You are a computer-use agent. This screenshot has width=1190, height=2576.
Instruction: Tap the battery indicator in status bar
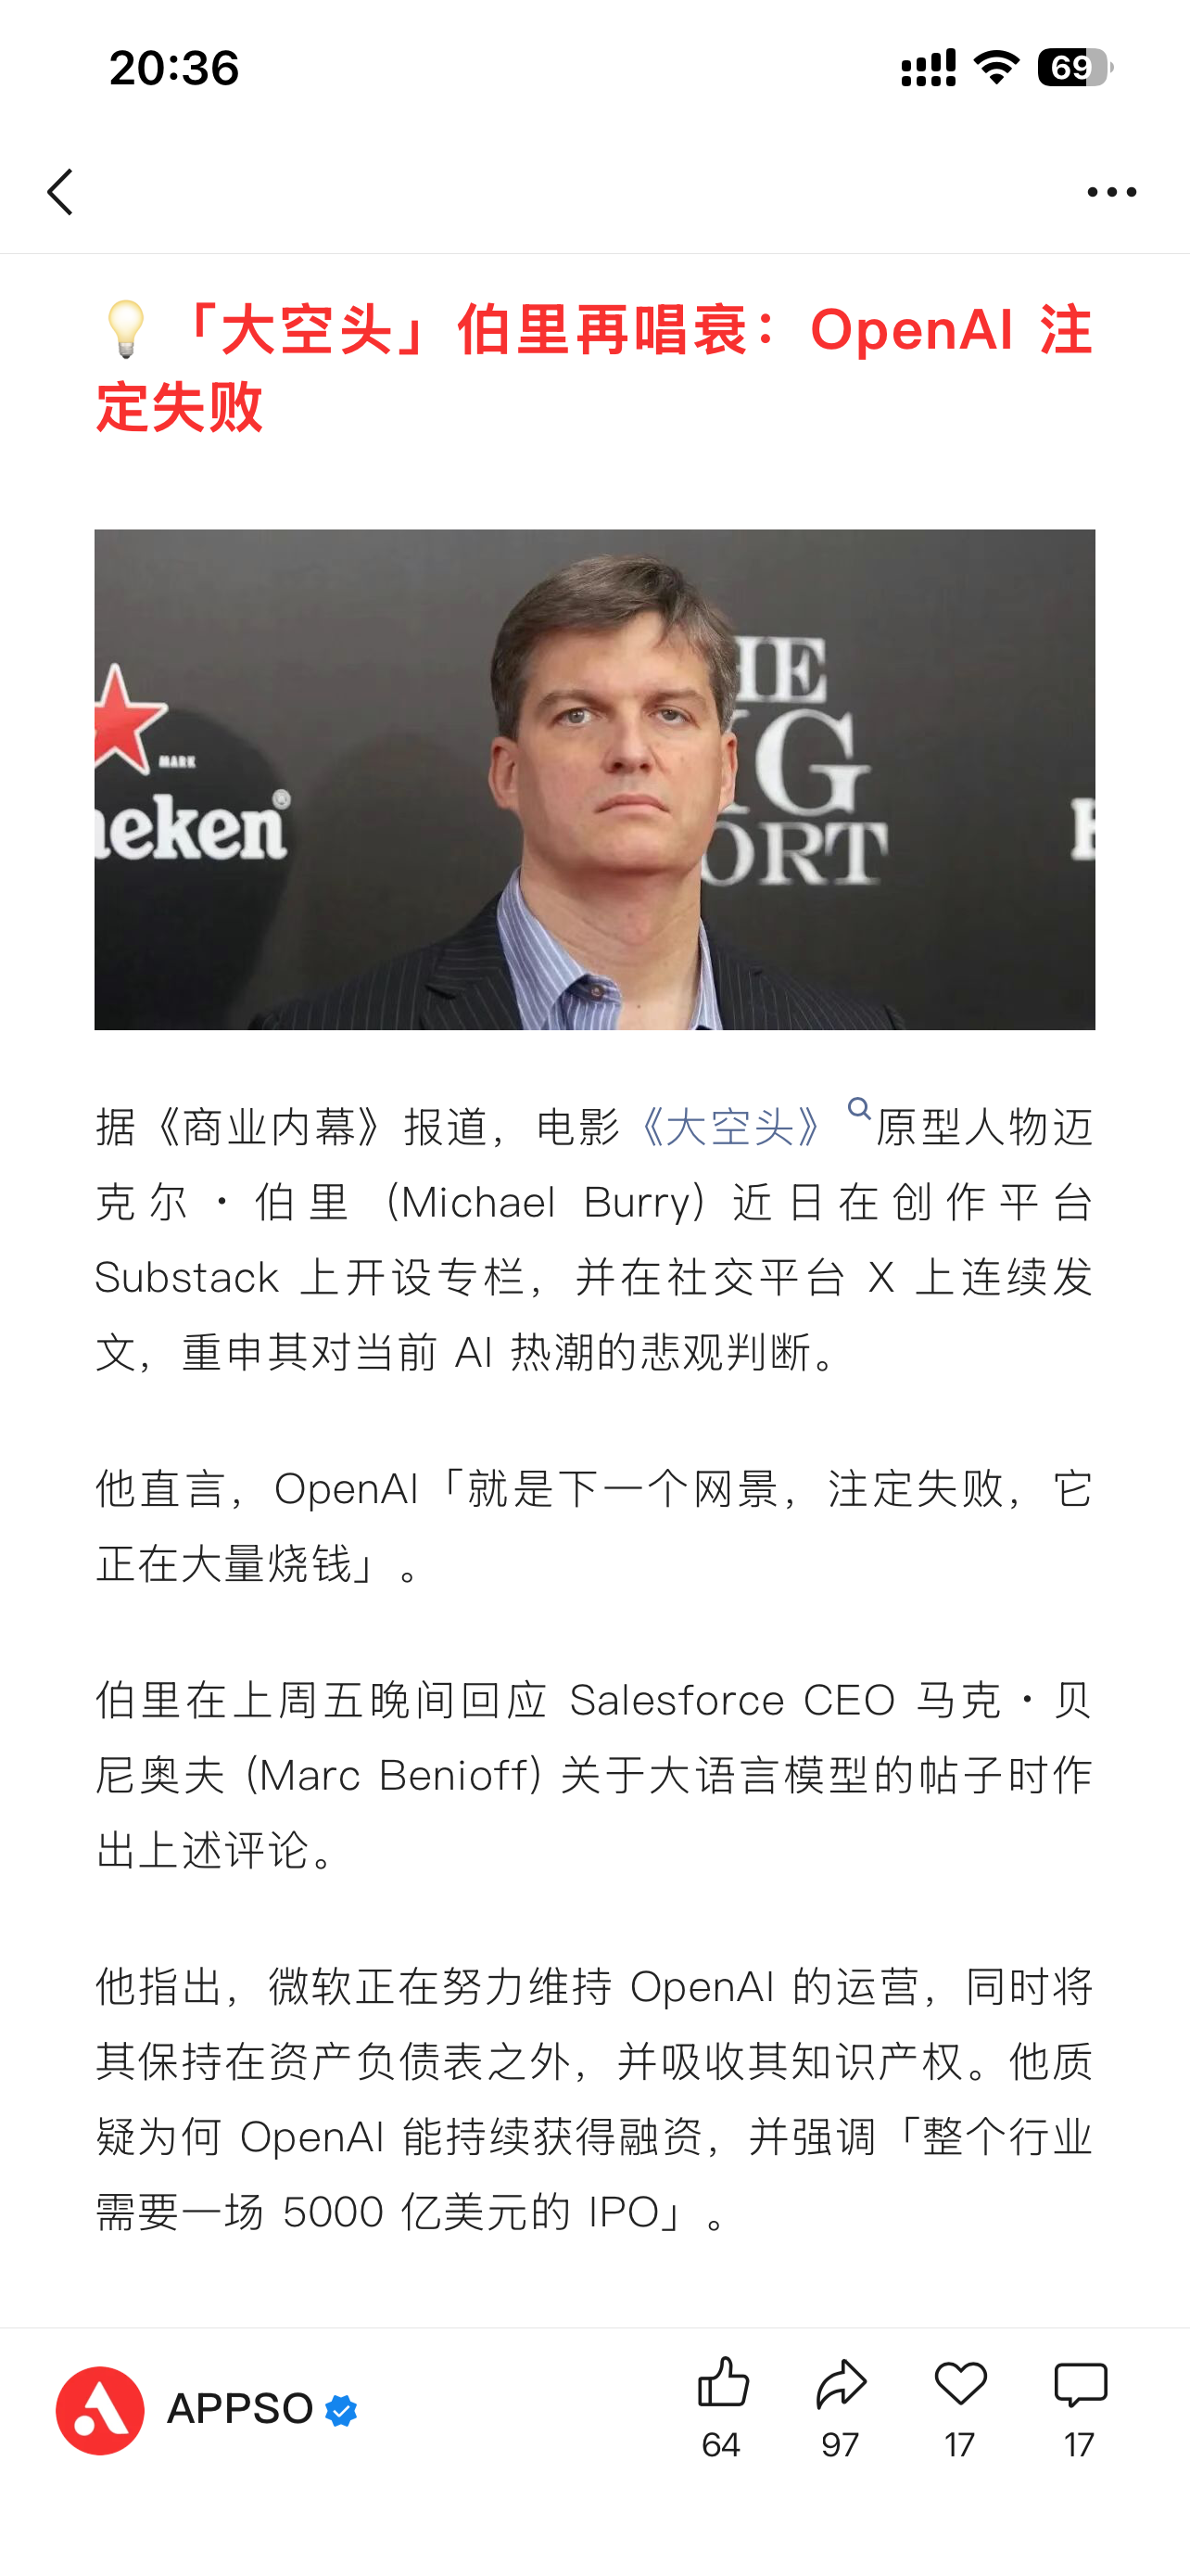point(1075,68)
